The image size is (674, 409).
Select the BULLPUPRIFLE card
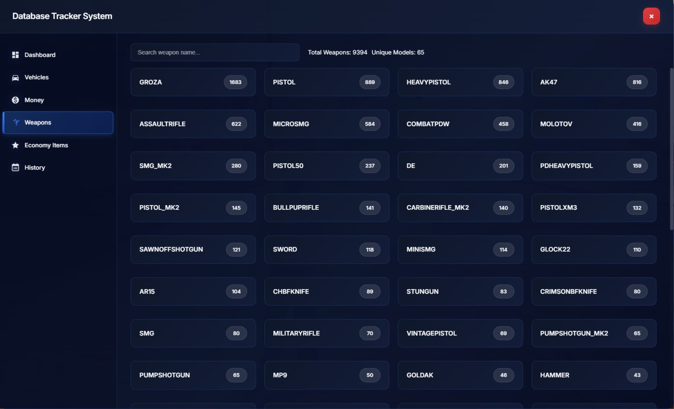327,208
